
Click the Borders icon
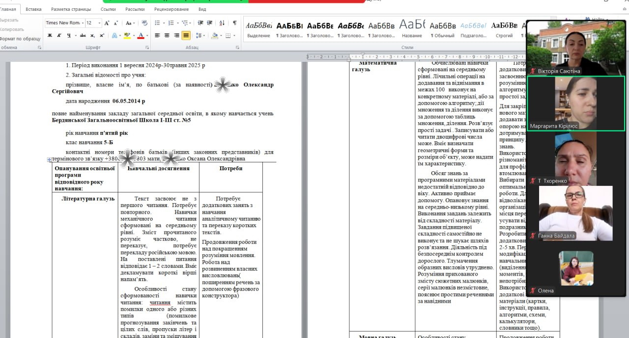click(x=228, y=35)
